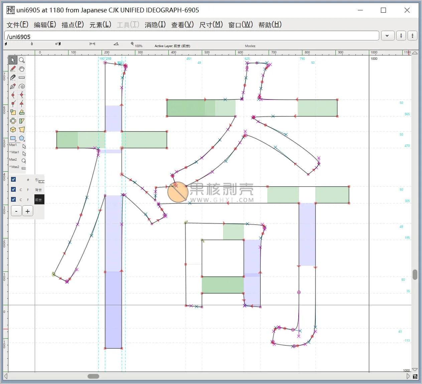The width and height of the screenshot is (422, 384).
Task: Select the Skew selection tool
Action: point(22,121)
